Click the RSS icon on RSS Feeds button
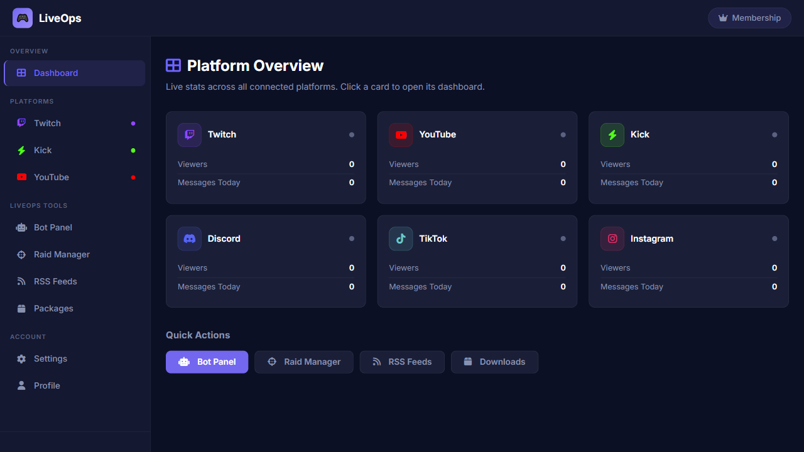The width and height of the screenshot is (804, 452). coord(377,362)
